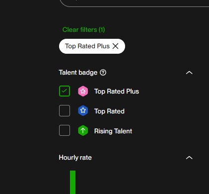Click the Talent badge section heading
The height and width of the screenshot is (194, 209).
click(78, 73)
